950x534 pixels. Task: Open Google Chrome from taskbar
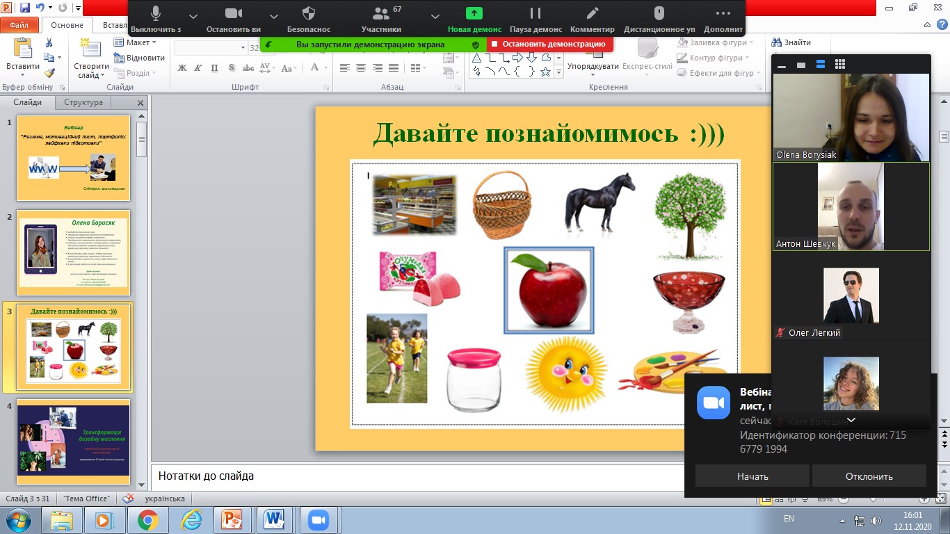147,520
